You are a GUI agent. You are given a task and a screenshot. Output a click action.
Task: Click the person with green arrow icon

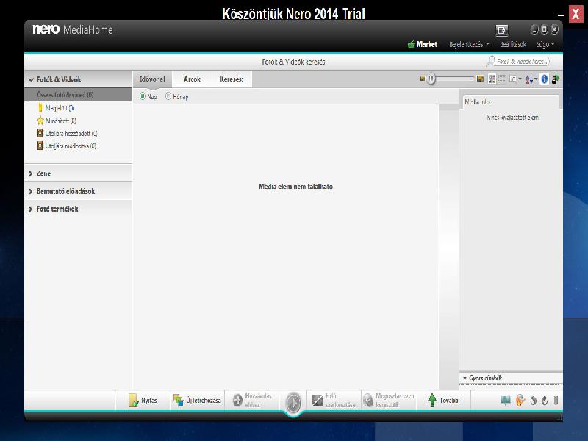(556, 79)
